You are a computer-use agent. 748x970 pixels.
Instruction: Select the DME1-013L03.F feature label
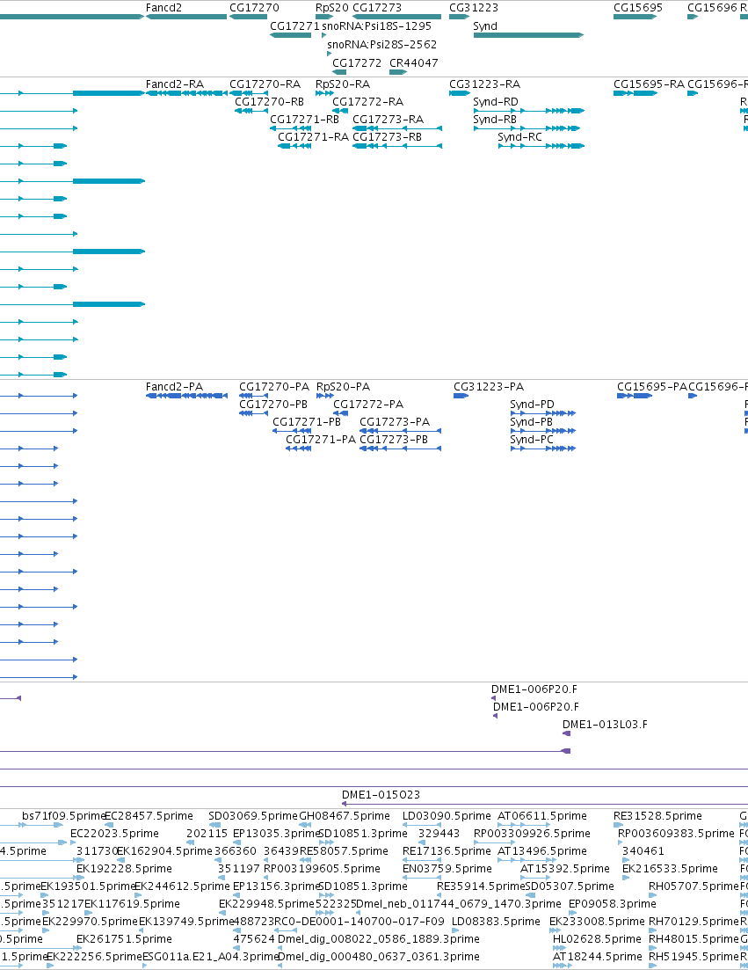pos(606,725)
